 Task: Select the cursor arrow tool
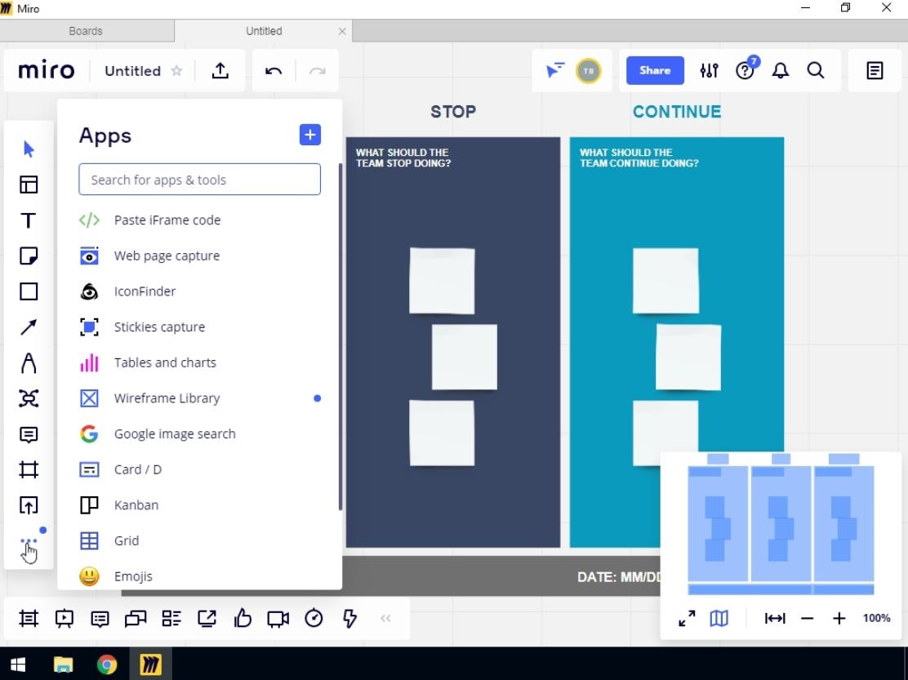pyautogui.click(x=29, y=149)
